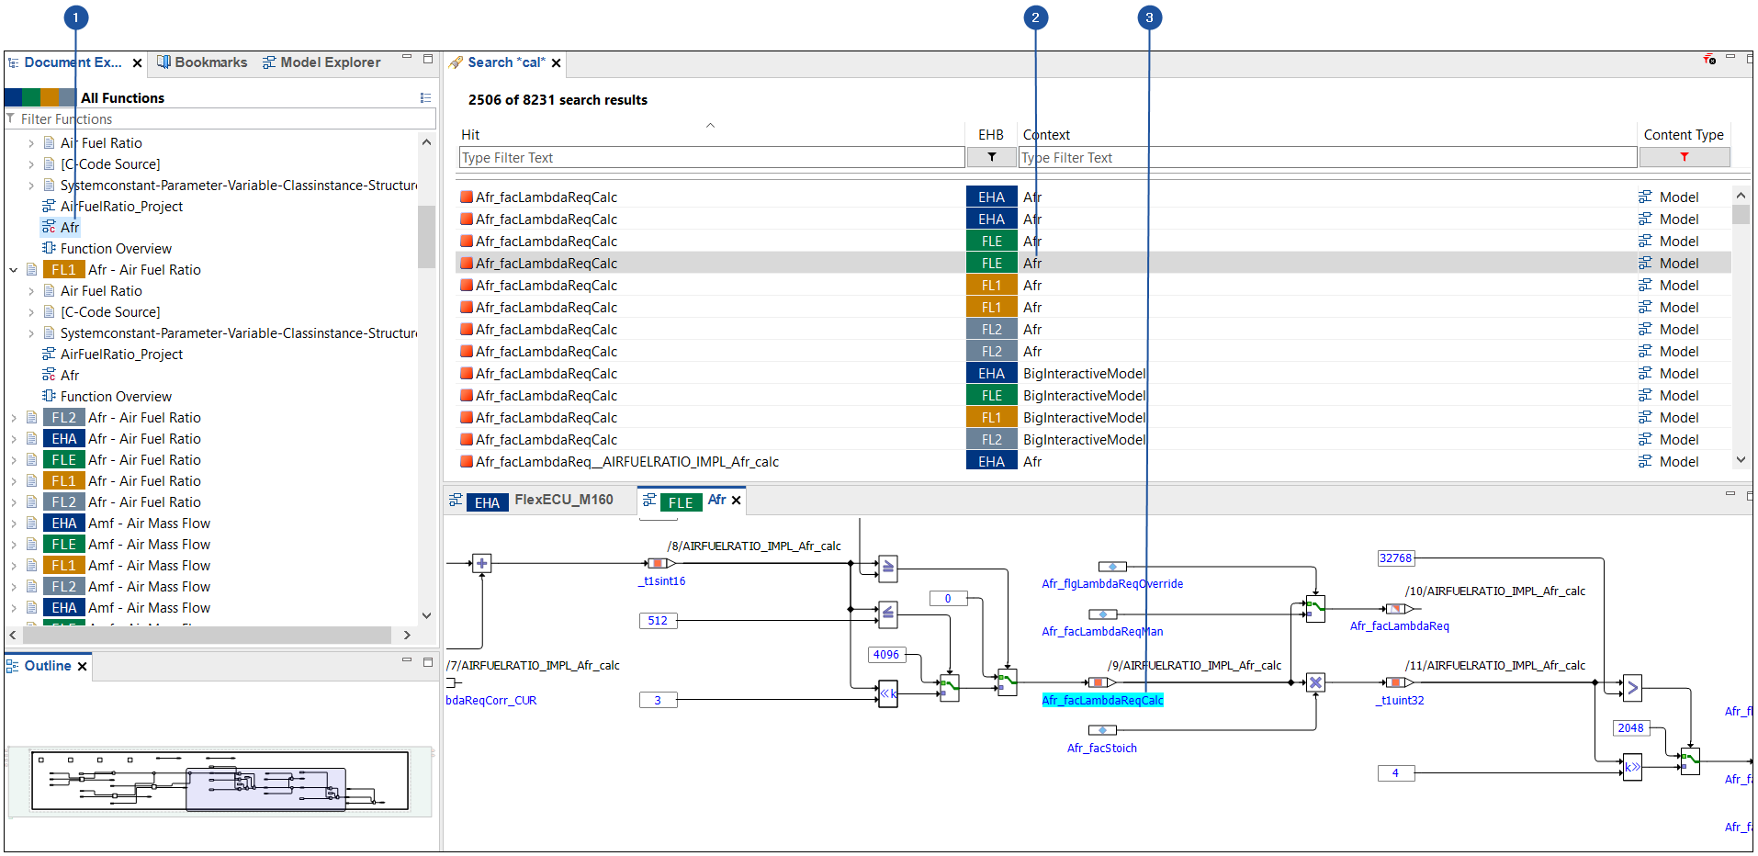Image resolution: width=1758 pixels, height=856 pixels.
Task: Open the EHB column filter dropdown
Action: pos(991,157)
